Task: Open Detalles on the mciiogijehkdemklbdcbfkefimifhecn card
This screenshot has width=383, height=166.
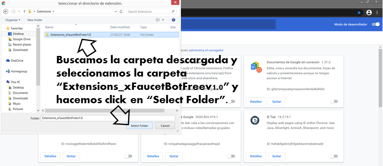Action: click(50, 156)
